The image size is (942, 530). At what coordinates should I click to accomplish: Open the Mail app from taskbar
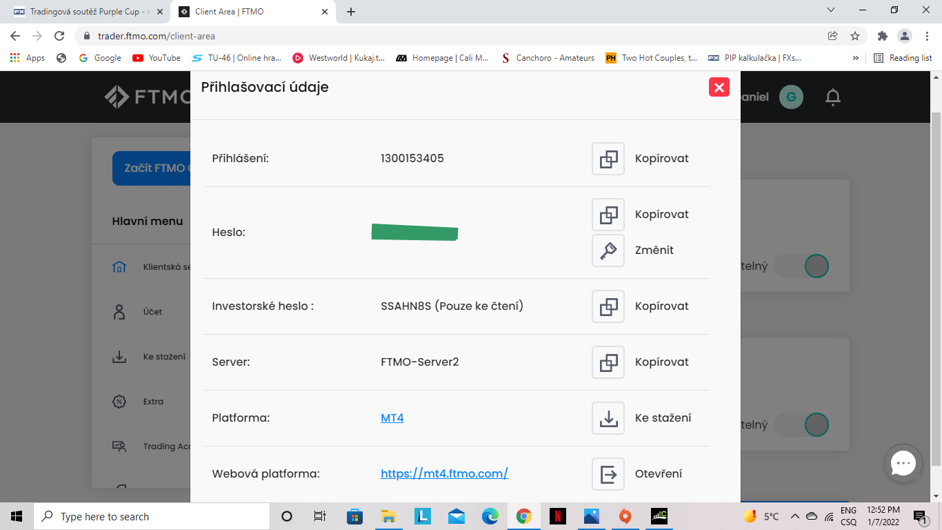[456, 516]
